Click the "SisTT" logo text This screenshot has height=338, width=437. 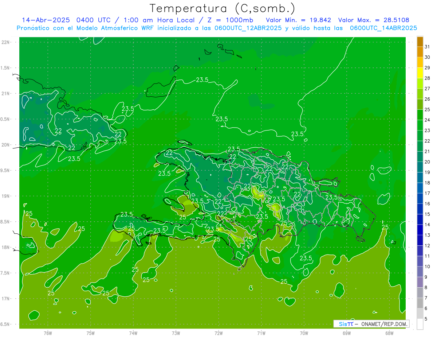(x=346, y=324)
